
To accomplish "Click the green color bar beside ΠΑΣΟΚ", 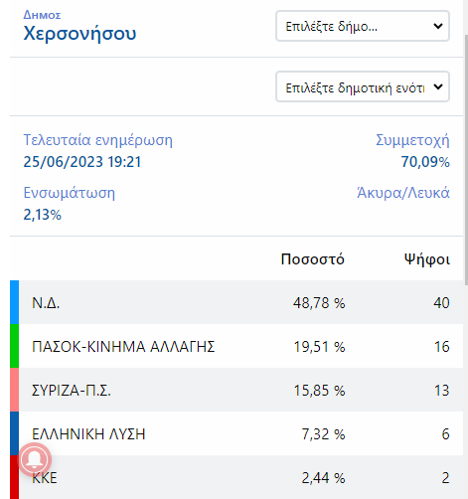I will pyautogui.click(x=14, y=346).
